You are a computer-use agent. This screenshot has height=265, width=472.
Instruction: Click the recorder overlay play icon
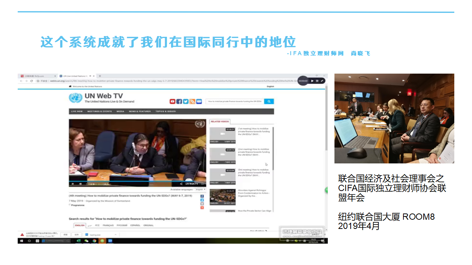point(312,81)
